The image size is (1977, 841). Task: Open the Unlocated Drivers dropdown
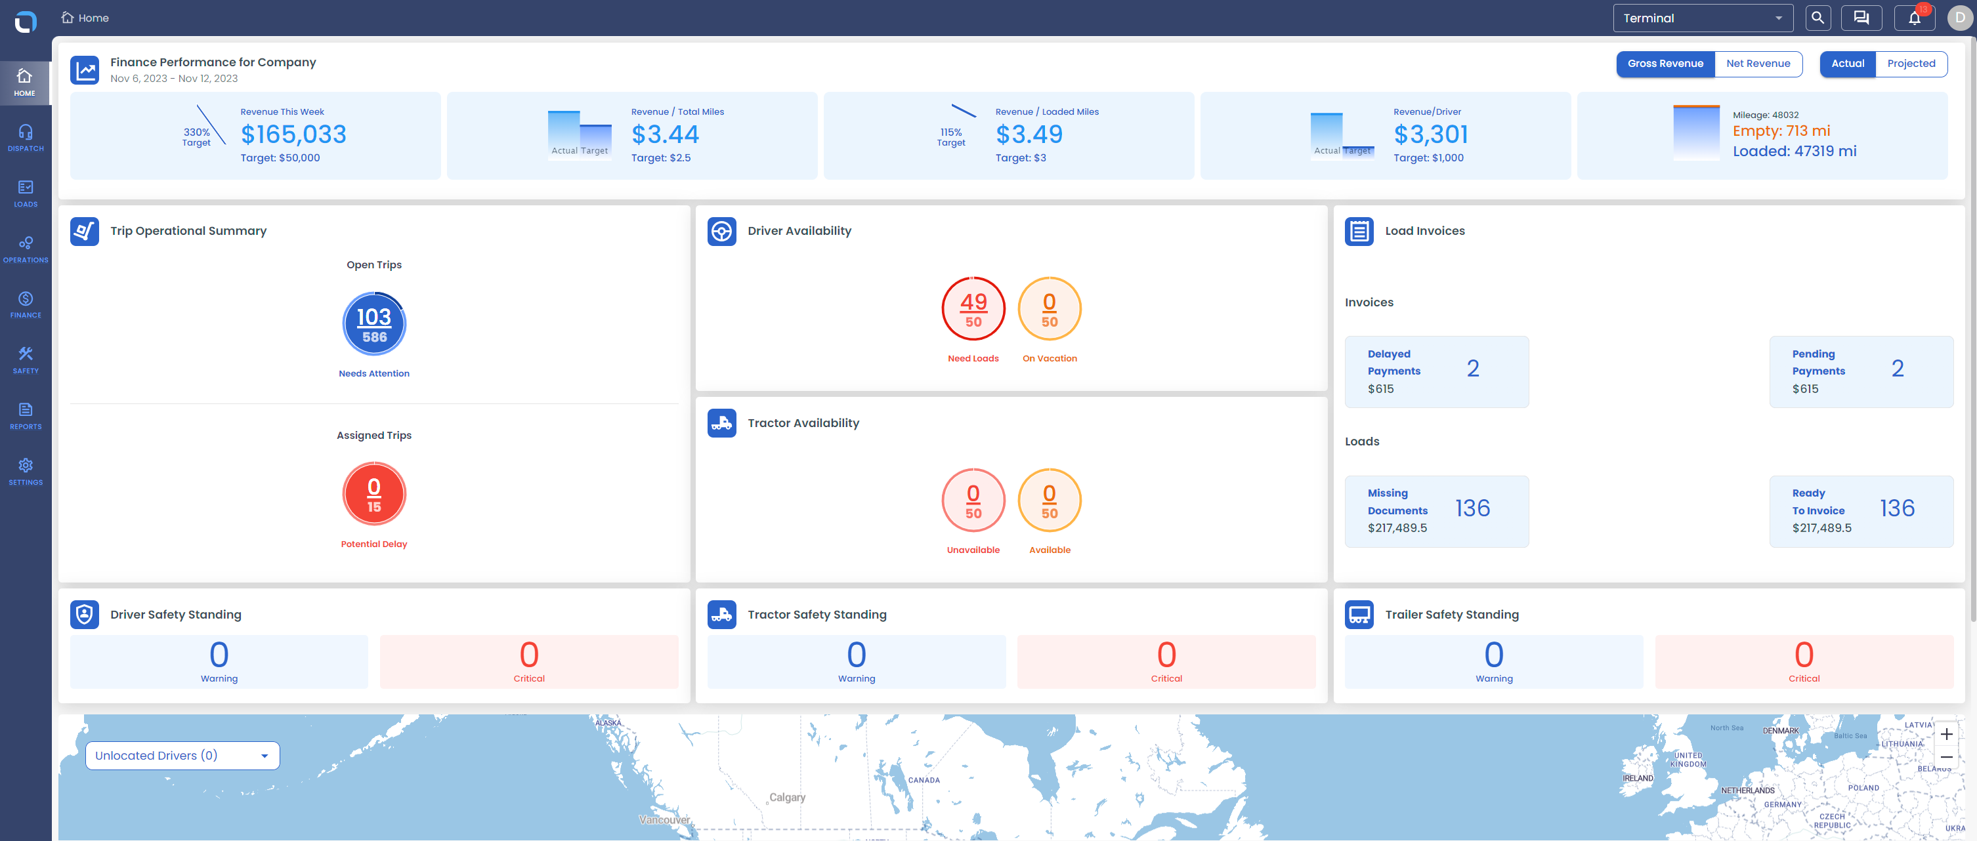coord(182,755)
